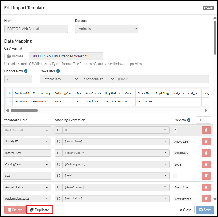Toggle brackets icon on SocAnimID expression
The width and height of the screenshot is (218, 217).
59,142
